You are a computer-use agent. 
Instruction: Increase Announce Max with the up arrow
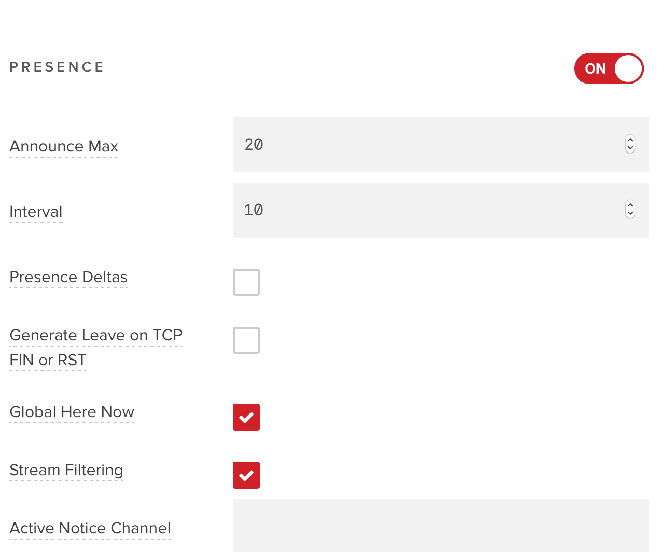click(x=630, y=140)
